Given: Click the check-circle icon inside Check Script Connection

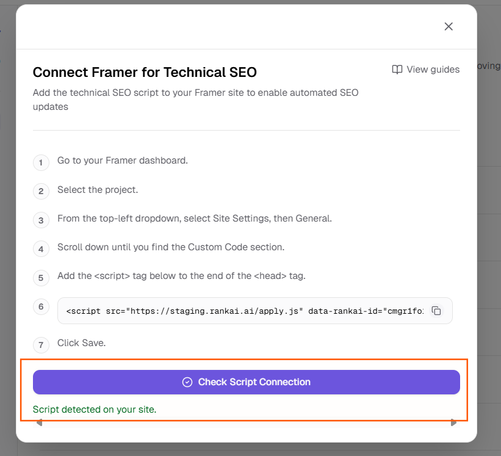Looking at the screenshot, I should (187, 382).
